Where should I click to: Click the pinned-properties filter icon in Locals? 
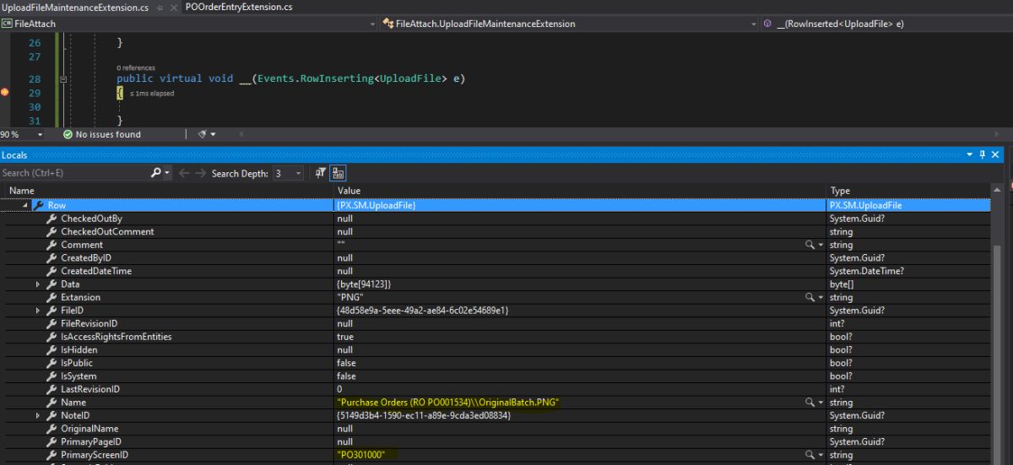click(x=321, y=173)
